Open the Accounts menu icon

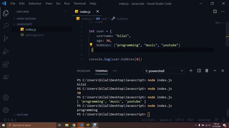point(6,97)
